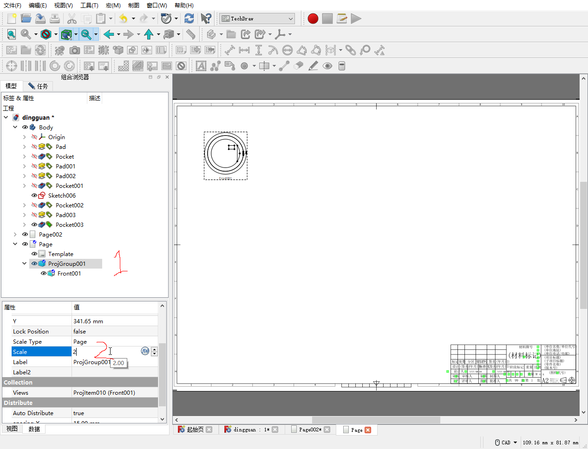
Task: Click the Undo arrow icon
Action: 123,19
